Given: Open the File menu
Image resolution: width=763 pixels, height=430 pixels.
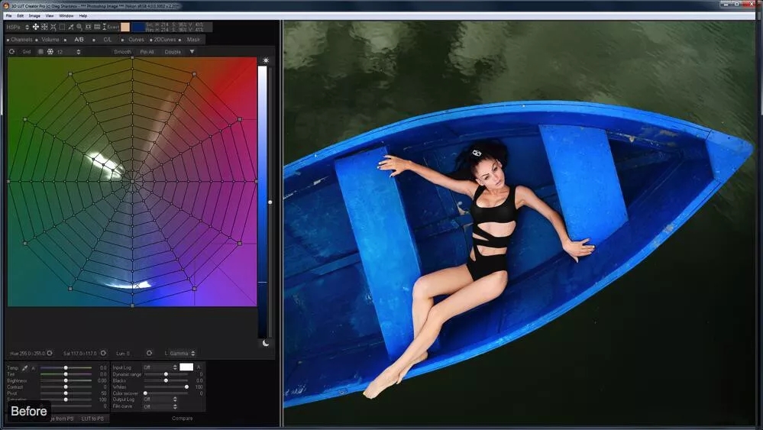Looking at the screenshot, I should (8, 15).
